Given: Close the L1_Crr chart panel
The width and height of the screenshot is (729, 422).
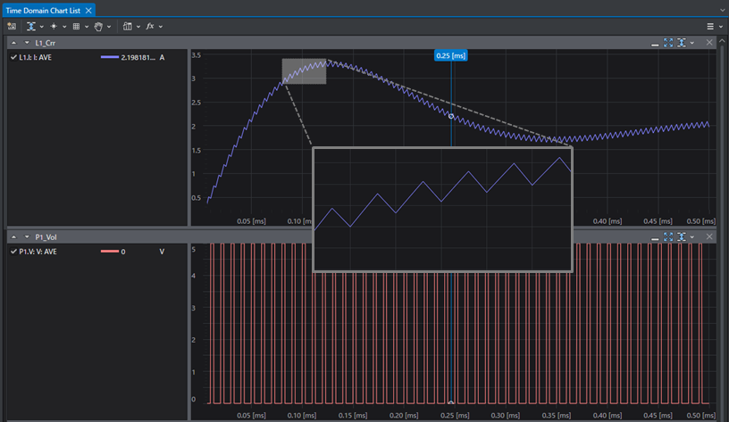Looking at the screenshot, I should (x=709, y=43).
